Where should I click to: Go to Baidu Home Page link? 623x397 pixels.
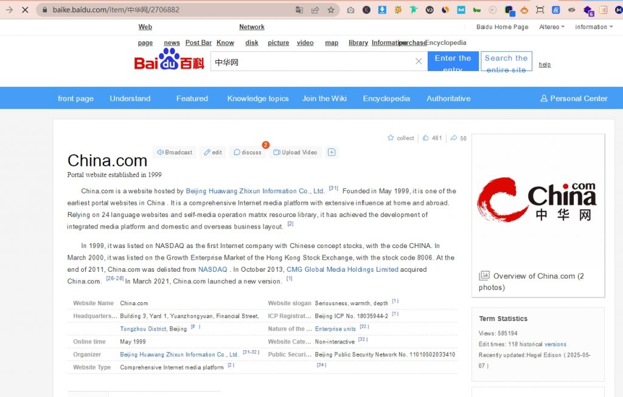coord(502,27)
